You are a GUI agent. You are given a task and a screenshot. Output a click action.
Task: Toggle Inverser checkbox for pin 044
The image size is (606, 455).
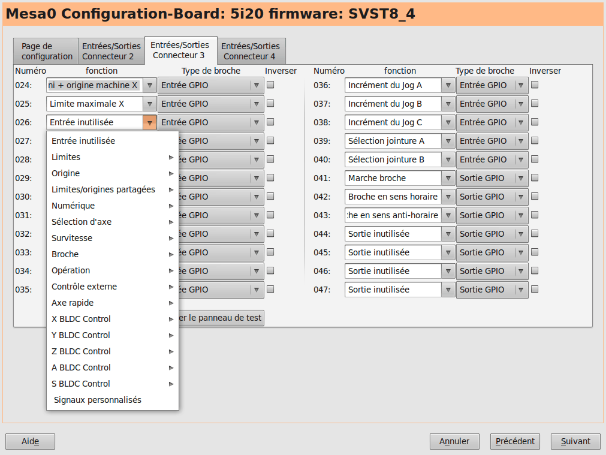[535, 233]
